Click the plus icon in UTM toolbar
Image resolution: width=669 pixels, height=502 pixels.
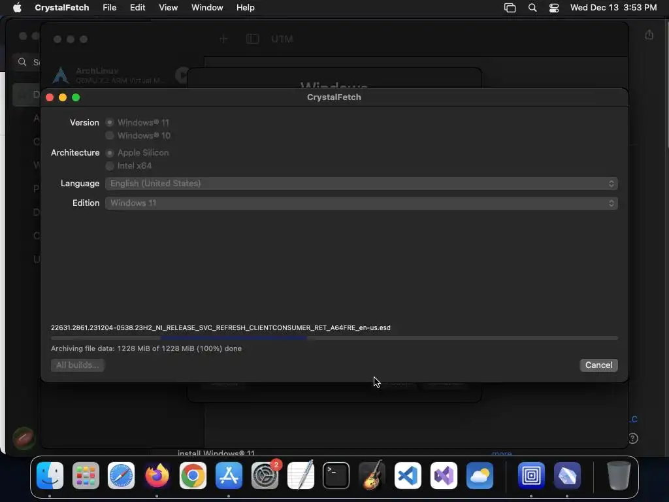(223, 39)
